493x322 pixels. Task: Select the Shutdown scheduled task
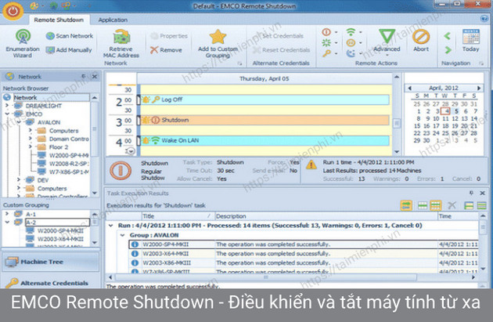pyautogui.click(x=264, y=120)
